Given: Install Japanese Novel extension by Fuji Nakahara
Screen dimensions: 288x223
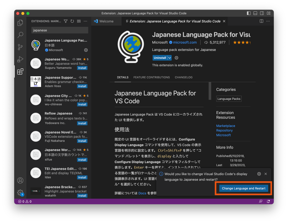Looking at the screenshot, I should pyautogui.click(x=82, y=141).
